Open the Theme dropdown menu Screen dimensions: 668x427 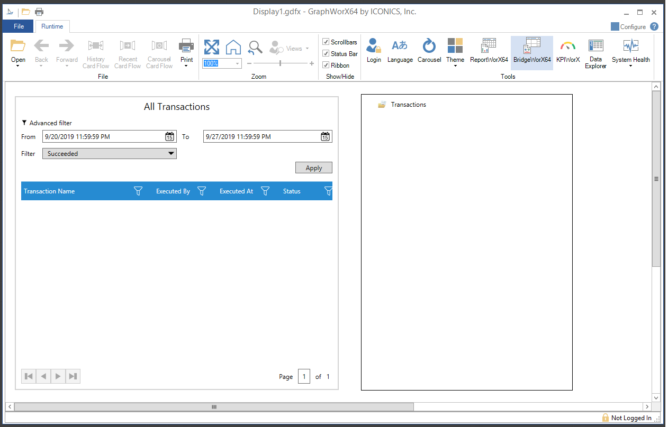(455, 53)
